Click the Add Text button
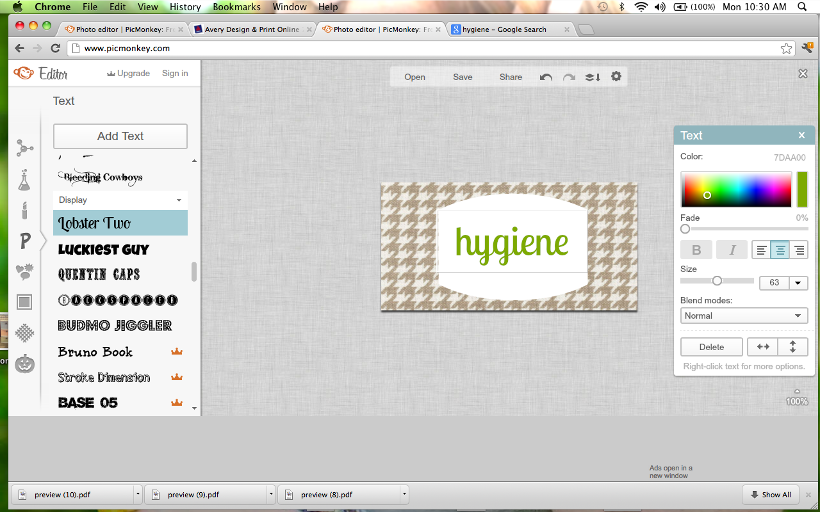The height and width of the screenshot is (512, 820). [120, 136]
